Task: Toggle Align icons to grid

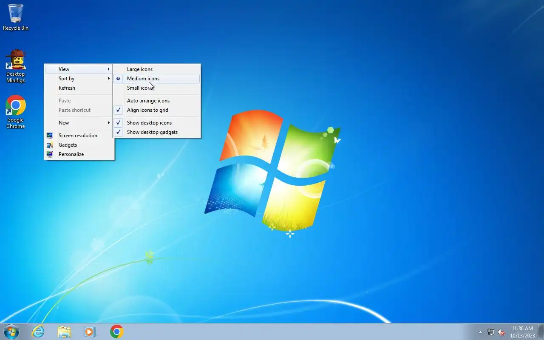Action: [156, 110]
